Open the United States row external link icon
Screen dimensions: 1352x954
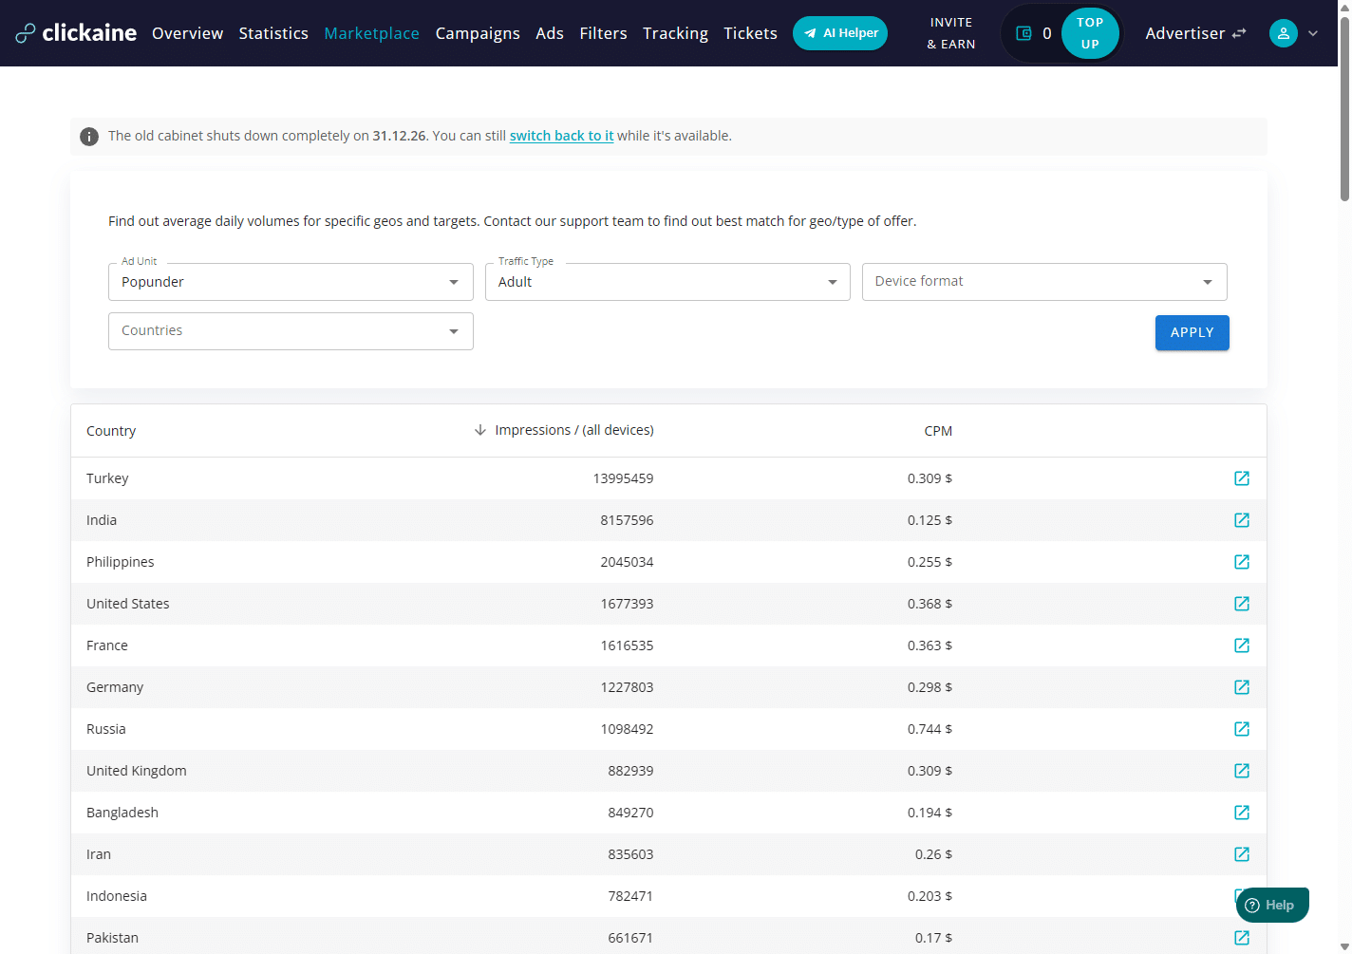click(x=1241, y=604)
